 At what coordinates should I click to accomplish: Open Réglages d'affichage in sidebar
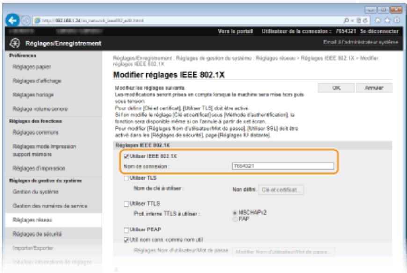[37, 81]
